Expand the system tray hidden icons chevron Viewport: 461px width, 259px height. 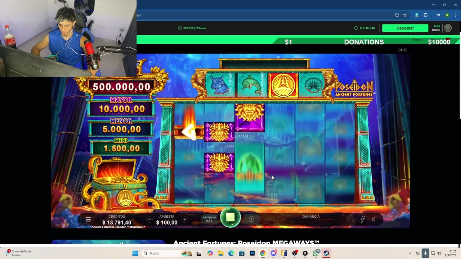click(x=410, y=253)
